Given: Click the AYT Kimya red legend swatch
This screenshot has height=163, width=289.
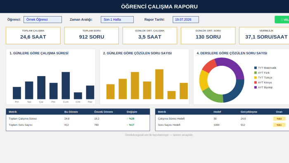Looking at the screenshot, I should [x=256, y=82].
